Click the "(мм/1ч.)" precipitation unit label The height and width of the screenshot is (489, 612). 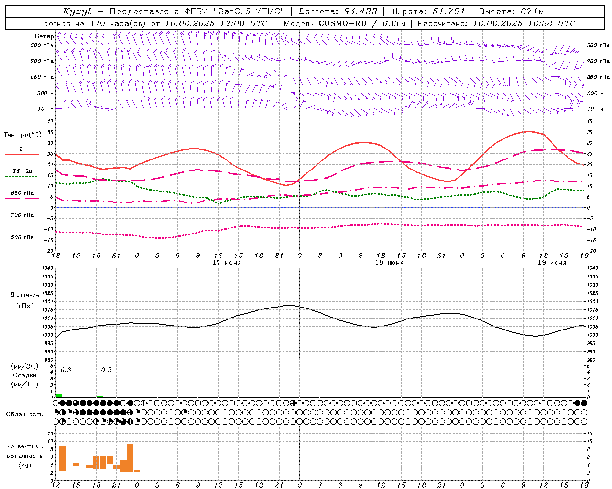(24, 384)
